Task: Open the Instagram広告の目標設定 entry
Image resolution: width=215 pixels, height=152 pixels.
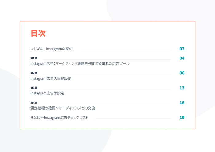Action: [51, 78]
